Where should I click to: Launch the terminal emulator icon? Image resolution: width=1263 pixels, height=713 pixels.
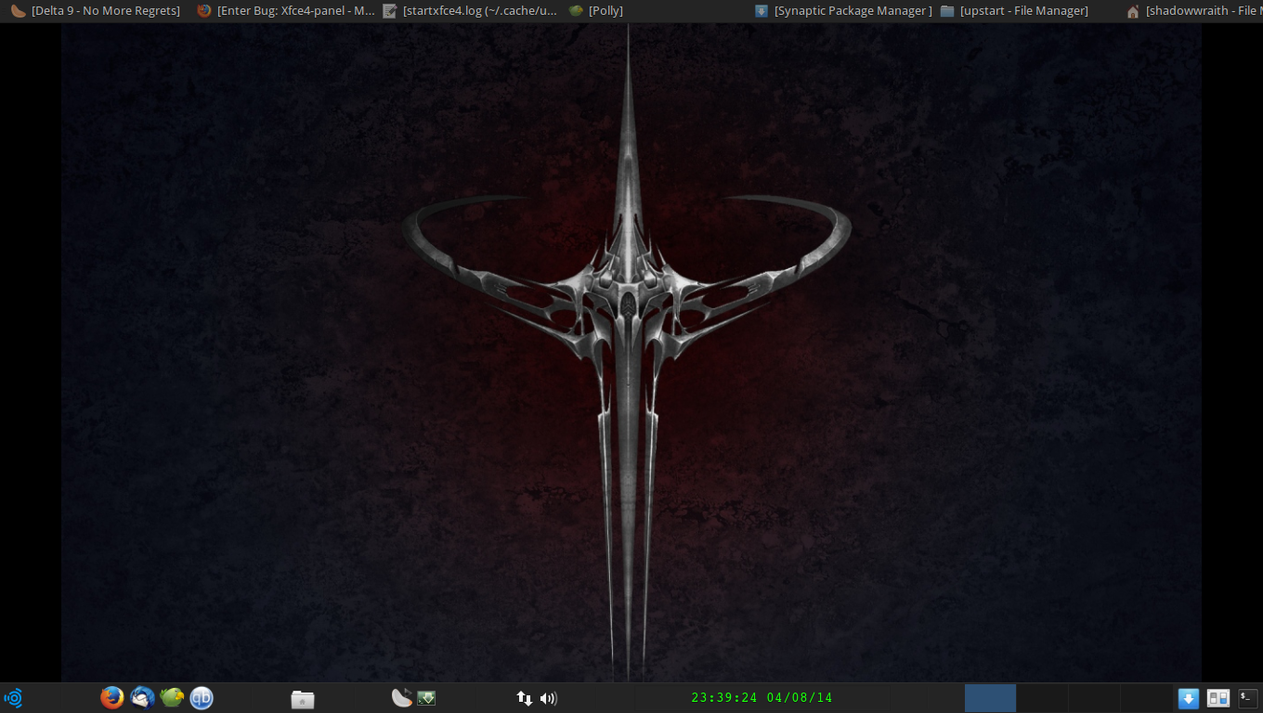tap(1247, 698)
